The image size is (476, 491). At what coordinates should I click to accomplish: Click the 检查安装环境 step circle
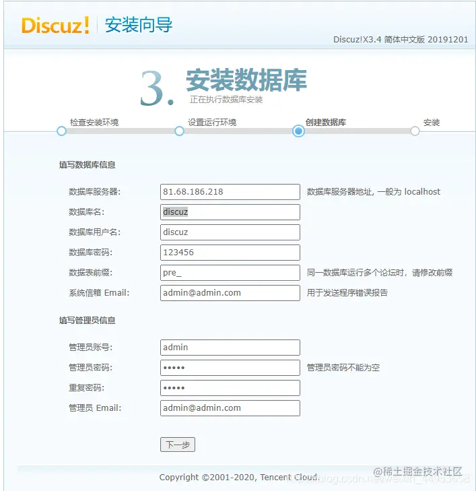point(62,131)
